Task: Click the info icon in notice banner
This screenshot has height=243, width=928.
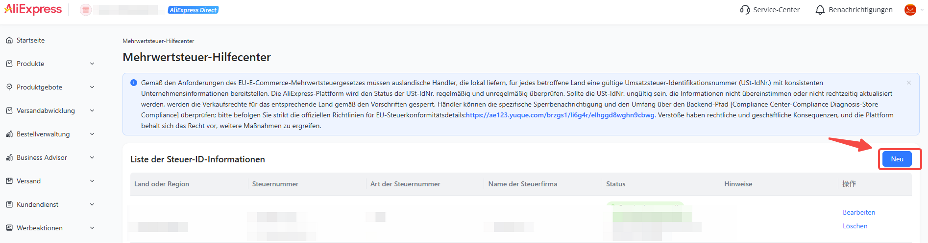Action: [134, 83]
